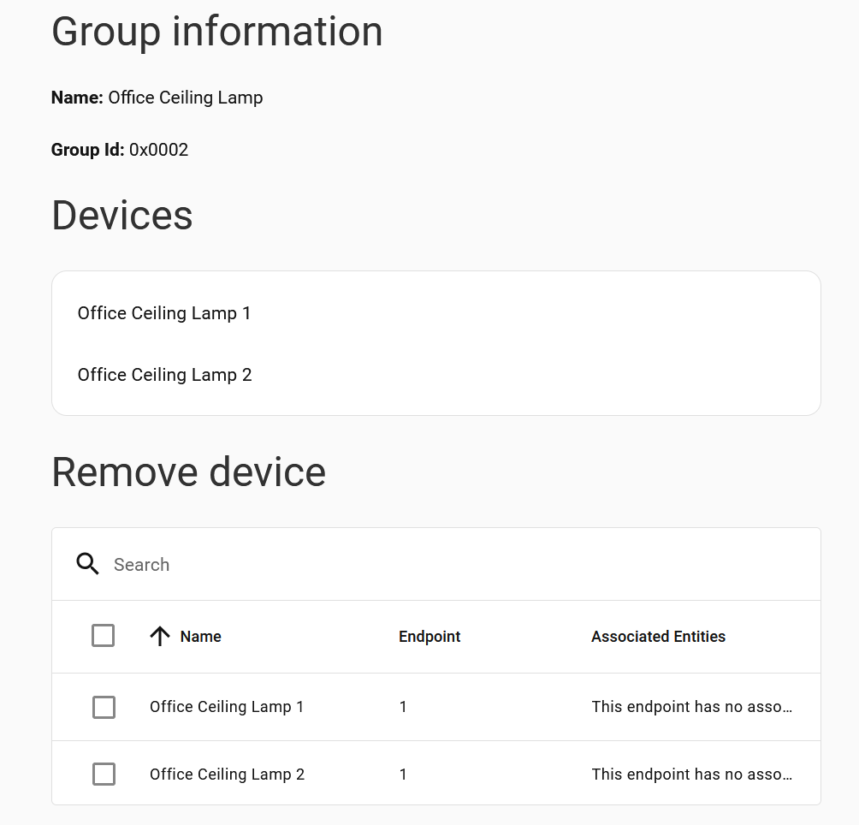Click the magnifier search icon
This screenshot has height=825, width=859.
point(88,564)
